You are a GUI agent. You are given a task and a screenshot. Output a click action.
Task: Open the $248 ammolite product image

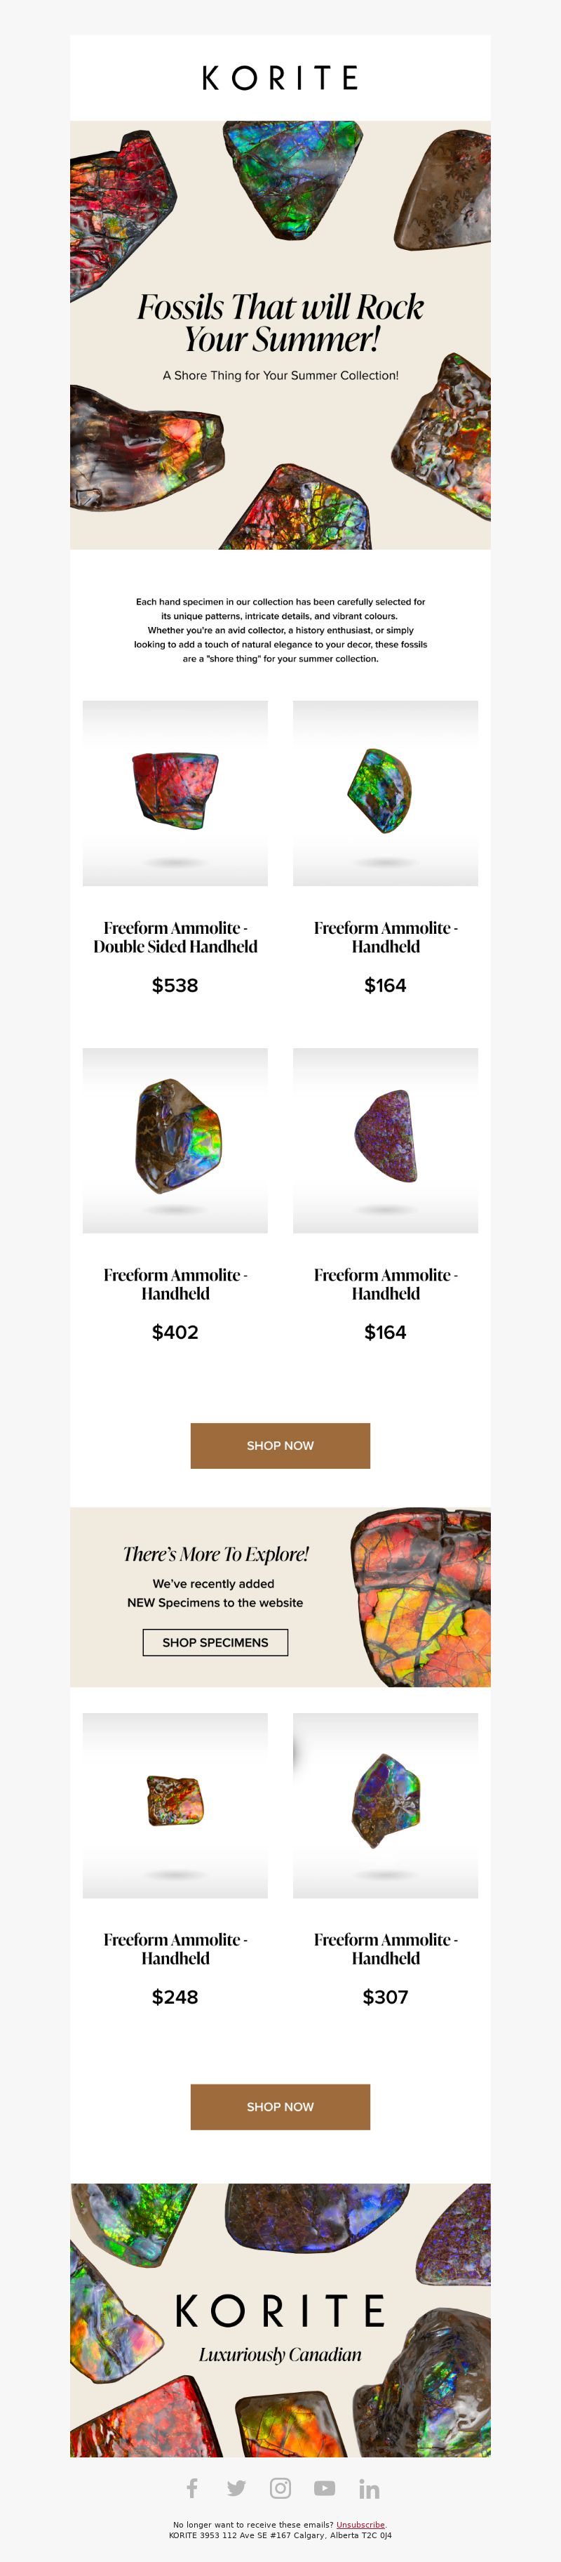coord(175,1805)
